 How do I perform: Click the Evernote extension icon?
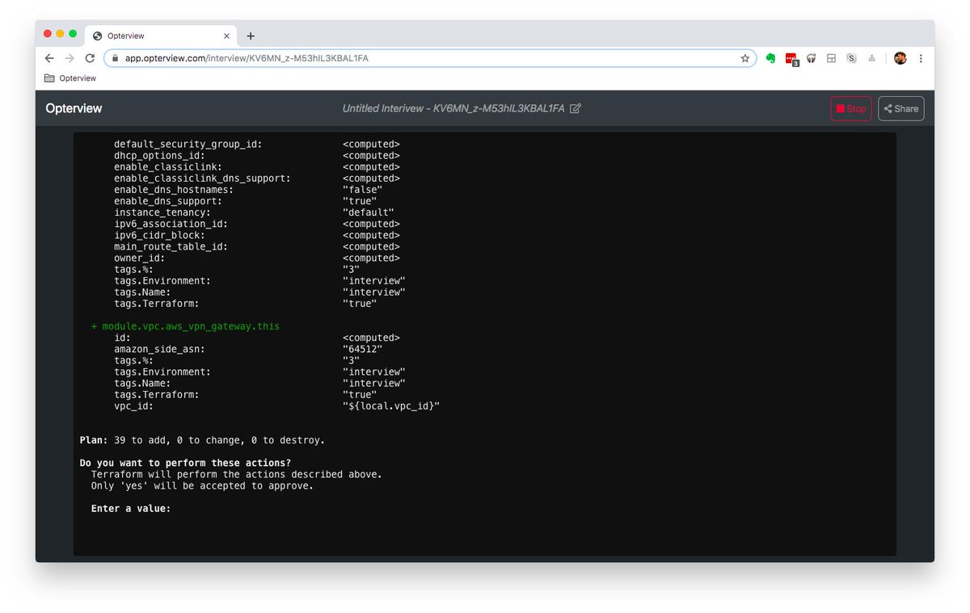coord(770,58)
